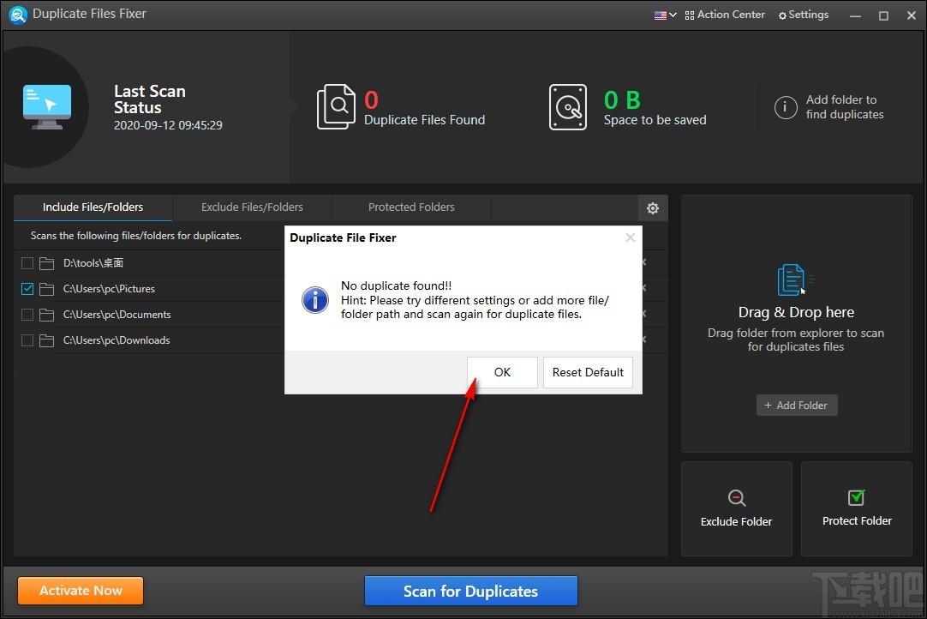
Task: Click the folder icon of Pictures row
Action: (x=47, y=289)
